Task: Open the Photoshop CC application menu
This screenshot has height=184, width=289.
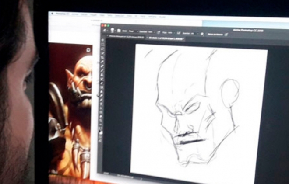Action: pyautogui.click(x=63, y=14)
